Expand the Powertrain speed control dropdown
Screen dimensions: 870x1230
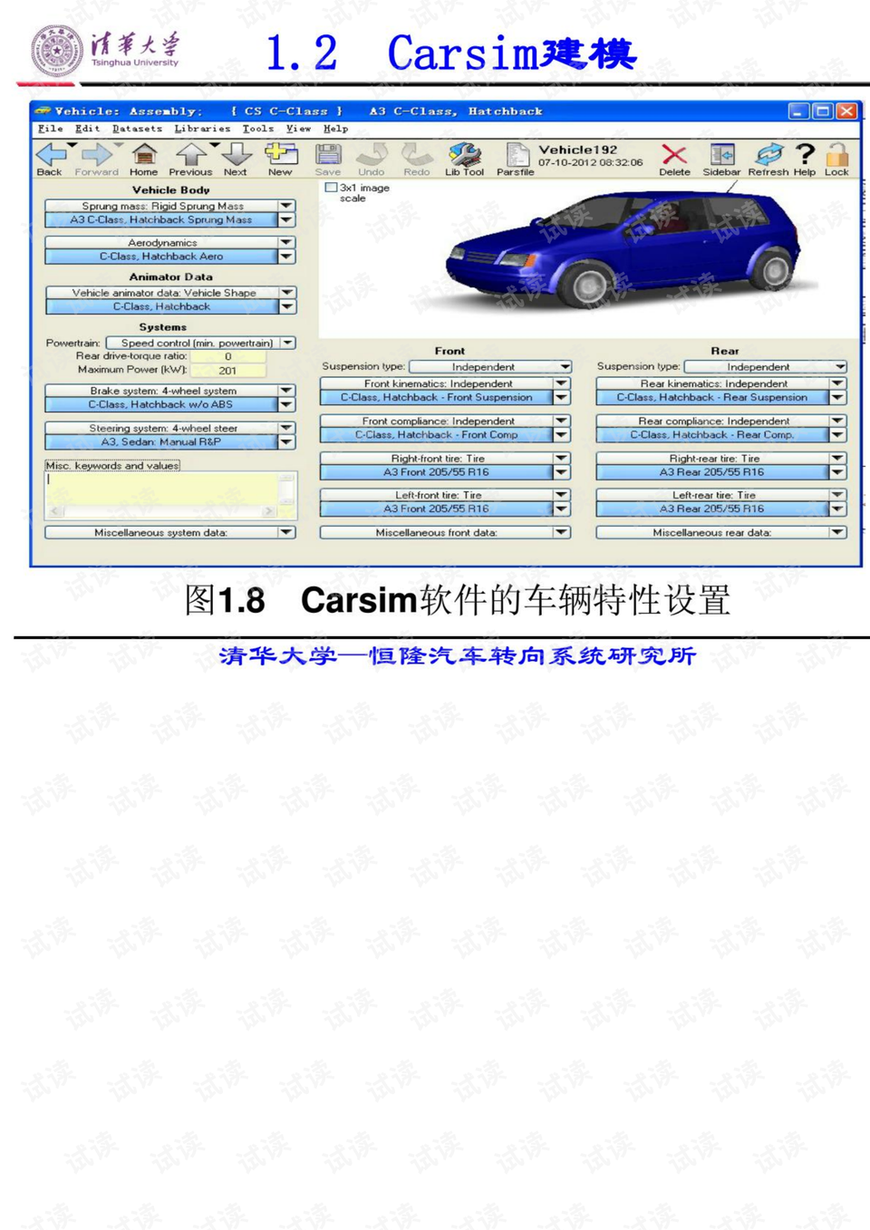(x=287, y=343)
